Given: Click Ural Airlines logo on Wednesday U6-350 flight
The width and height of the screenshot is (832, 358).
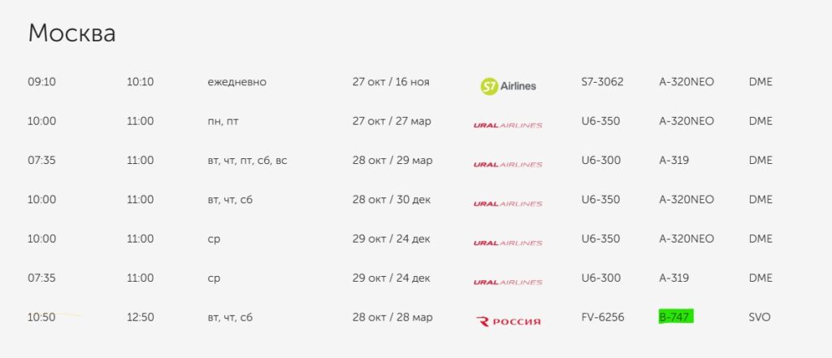Looking at the screenshot, I should pos(508,243).
